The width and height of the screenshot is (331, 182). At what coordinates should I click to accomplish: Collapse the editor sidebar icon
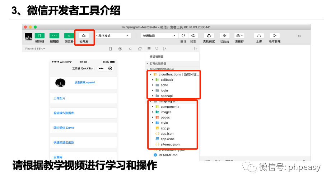[x=195, y=49]
